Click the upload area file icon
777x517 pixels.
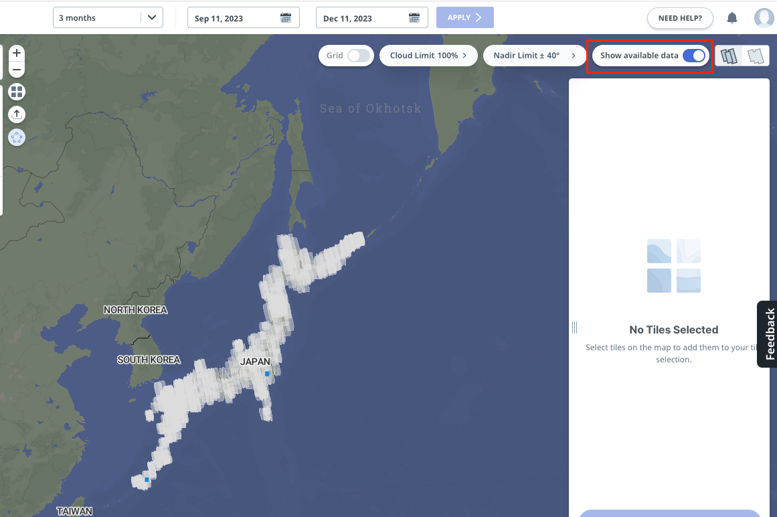pos(17,115)
